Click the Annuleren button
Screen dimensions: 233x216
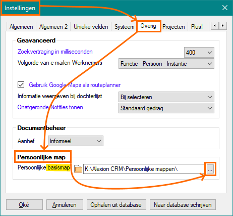65,205
